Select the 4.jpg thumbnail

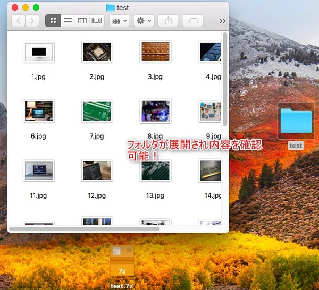[x=210, y=52]
